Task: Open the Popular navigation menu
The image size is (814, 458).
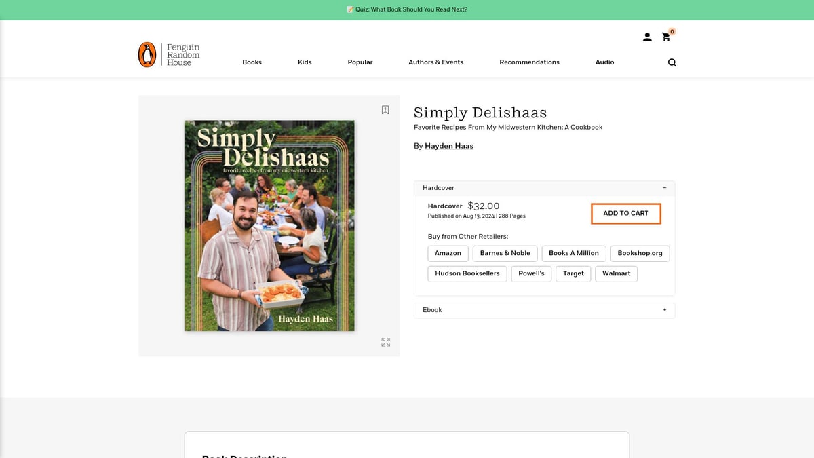Action: [x=360, y=62]
